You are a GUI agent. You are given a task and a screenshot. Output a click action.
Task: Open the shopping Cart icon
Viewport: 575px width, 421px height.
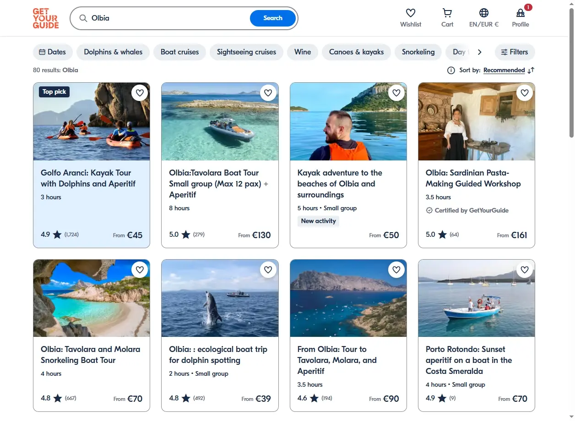[447, 13]
